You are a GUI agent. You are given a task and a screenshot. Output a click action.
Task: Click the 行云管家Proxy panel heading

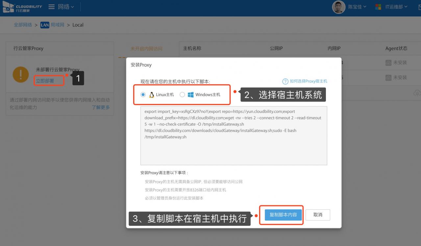click(28, 48)
